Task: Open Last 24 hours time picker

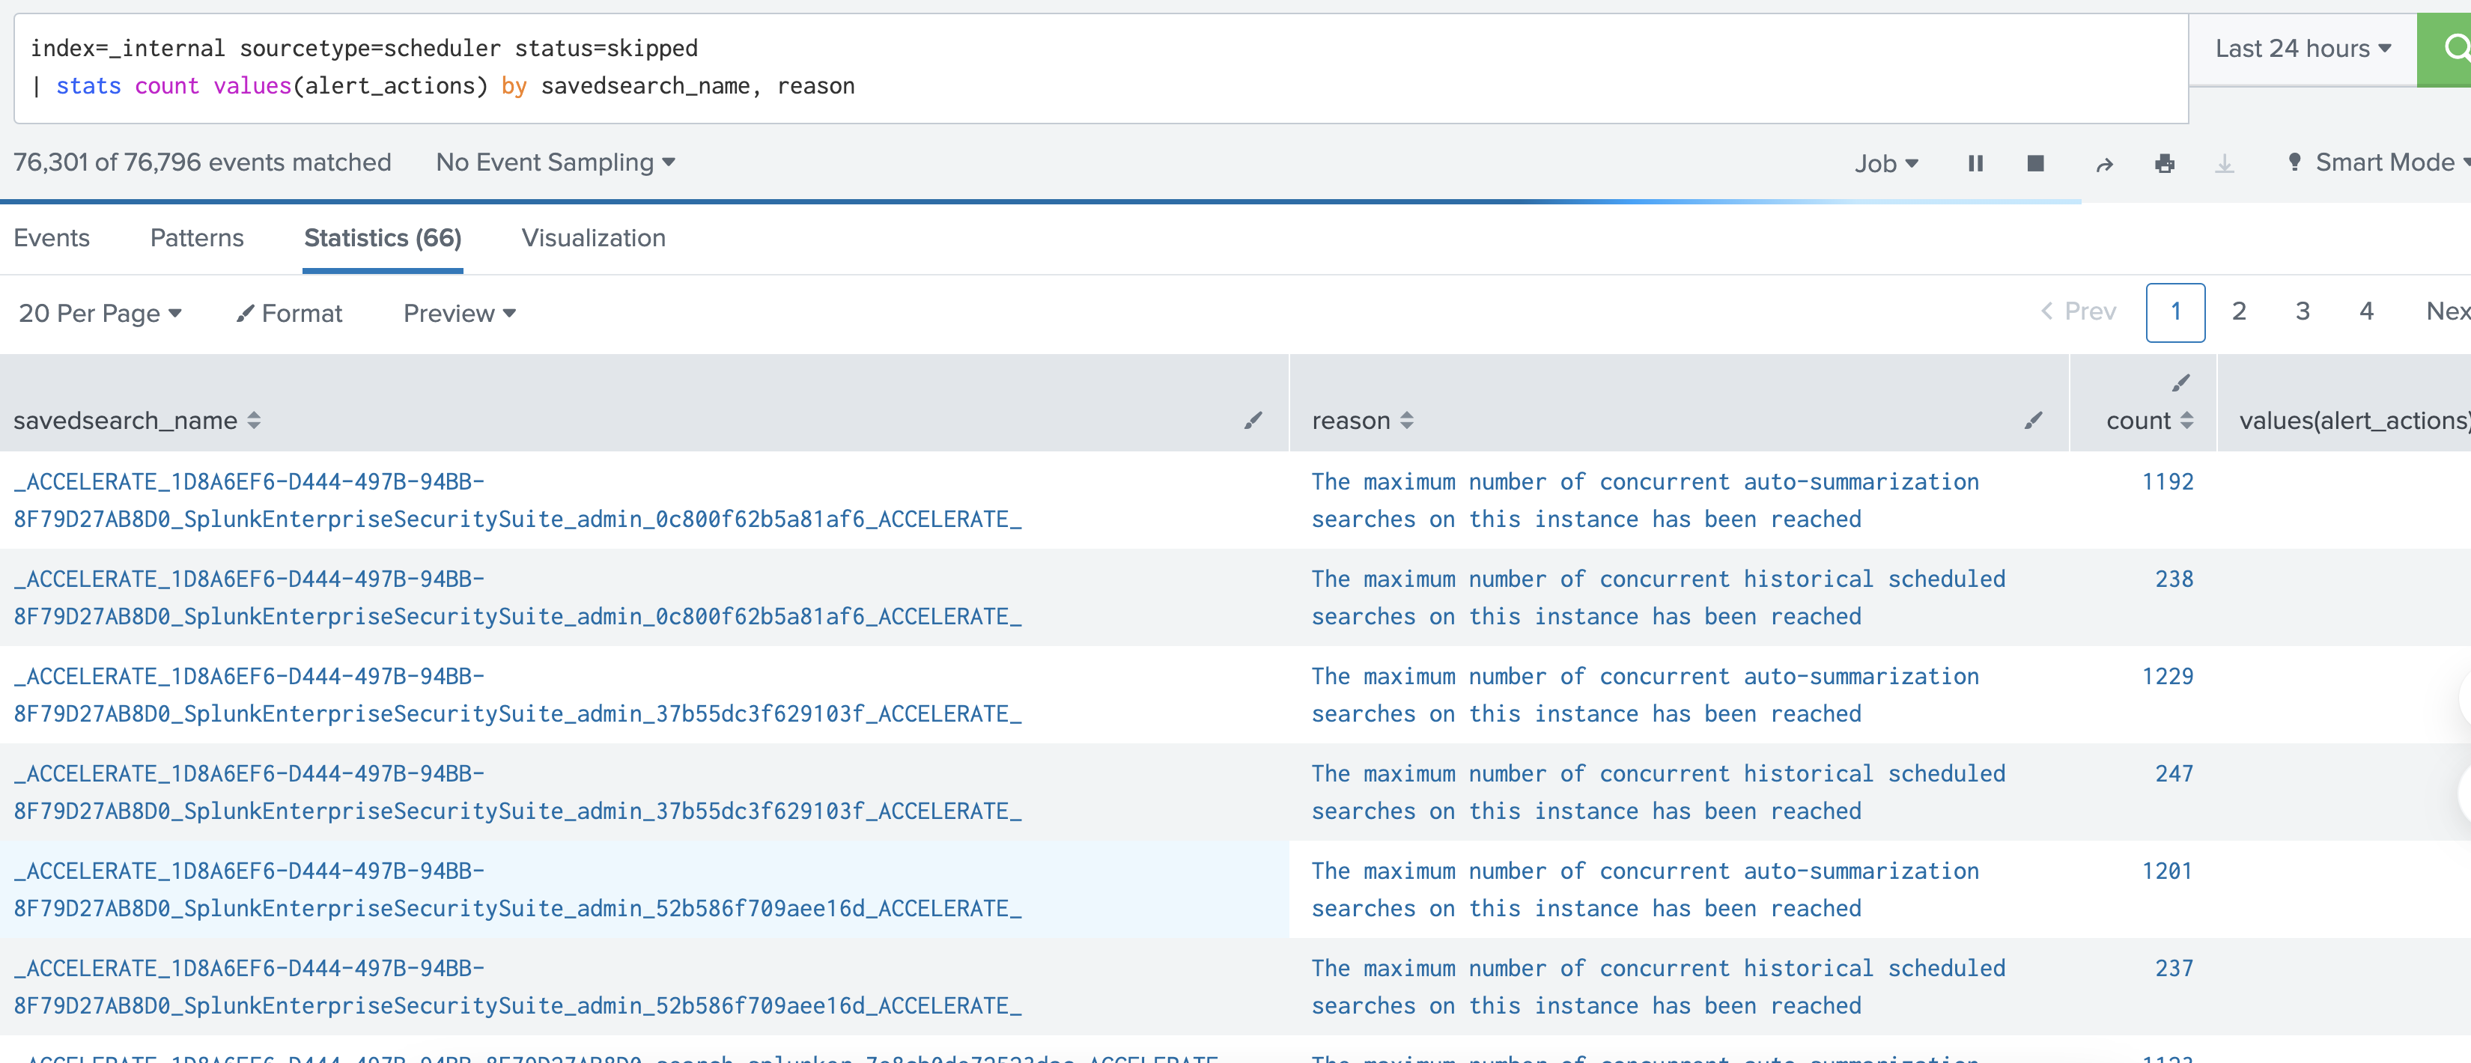Action: point(2301,49)
